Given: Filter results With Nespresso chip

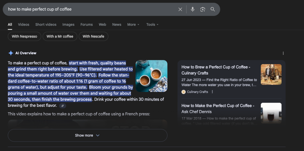Looking at the screenshot, I should click(24, 36).
